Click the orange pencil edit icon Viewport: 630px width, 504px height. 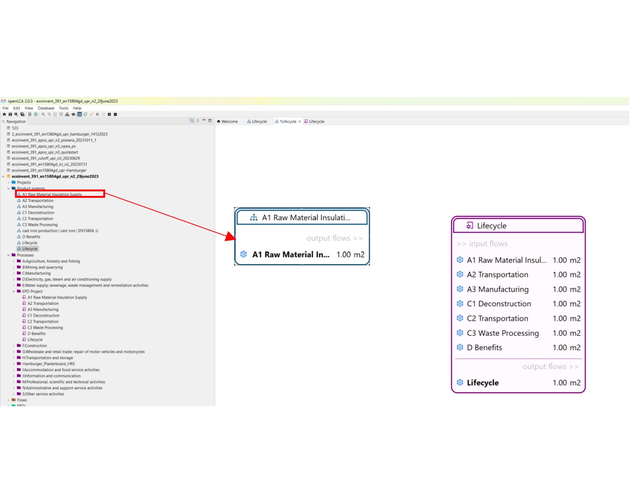(91, 114)
